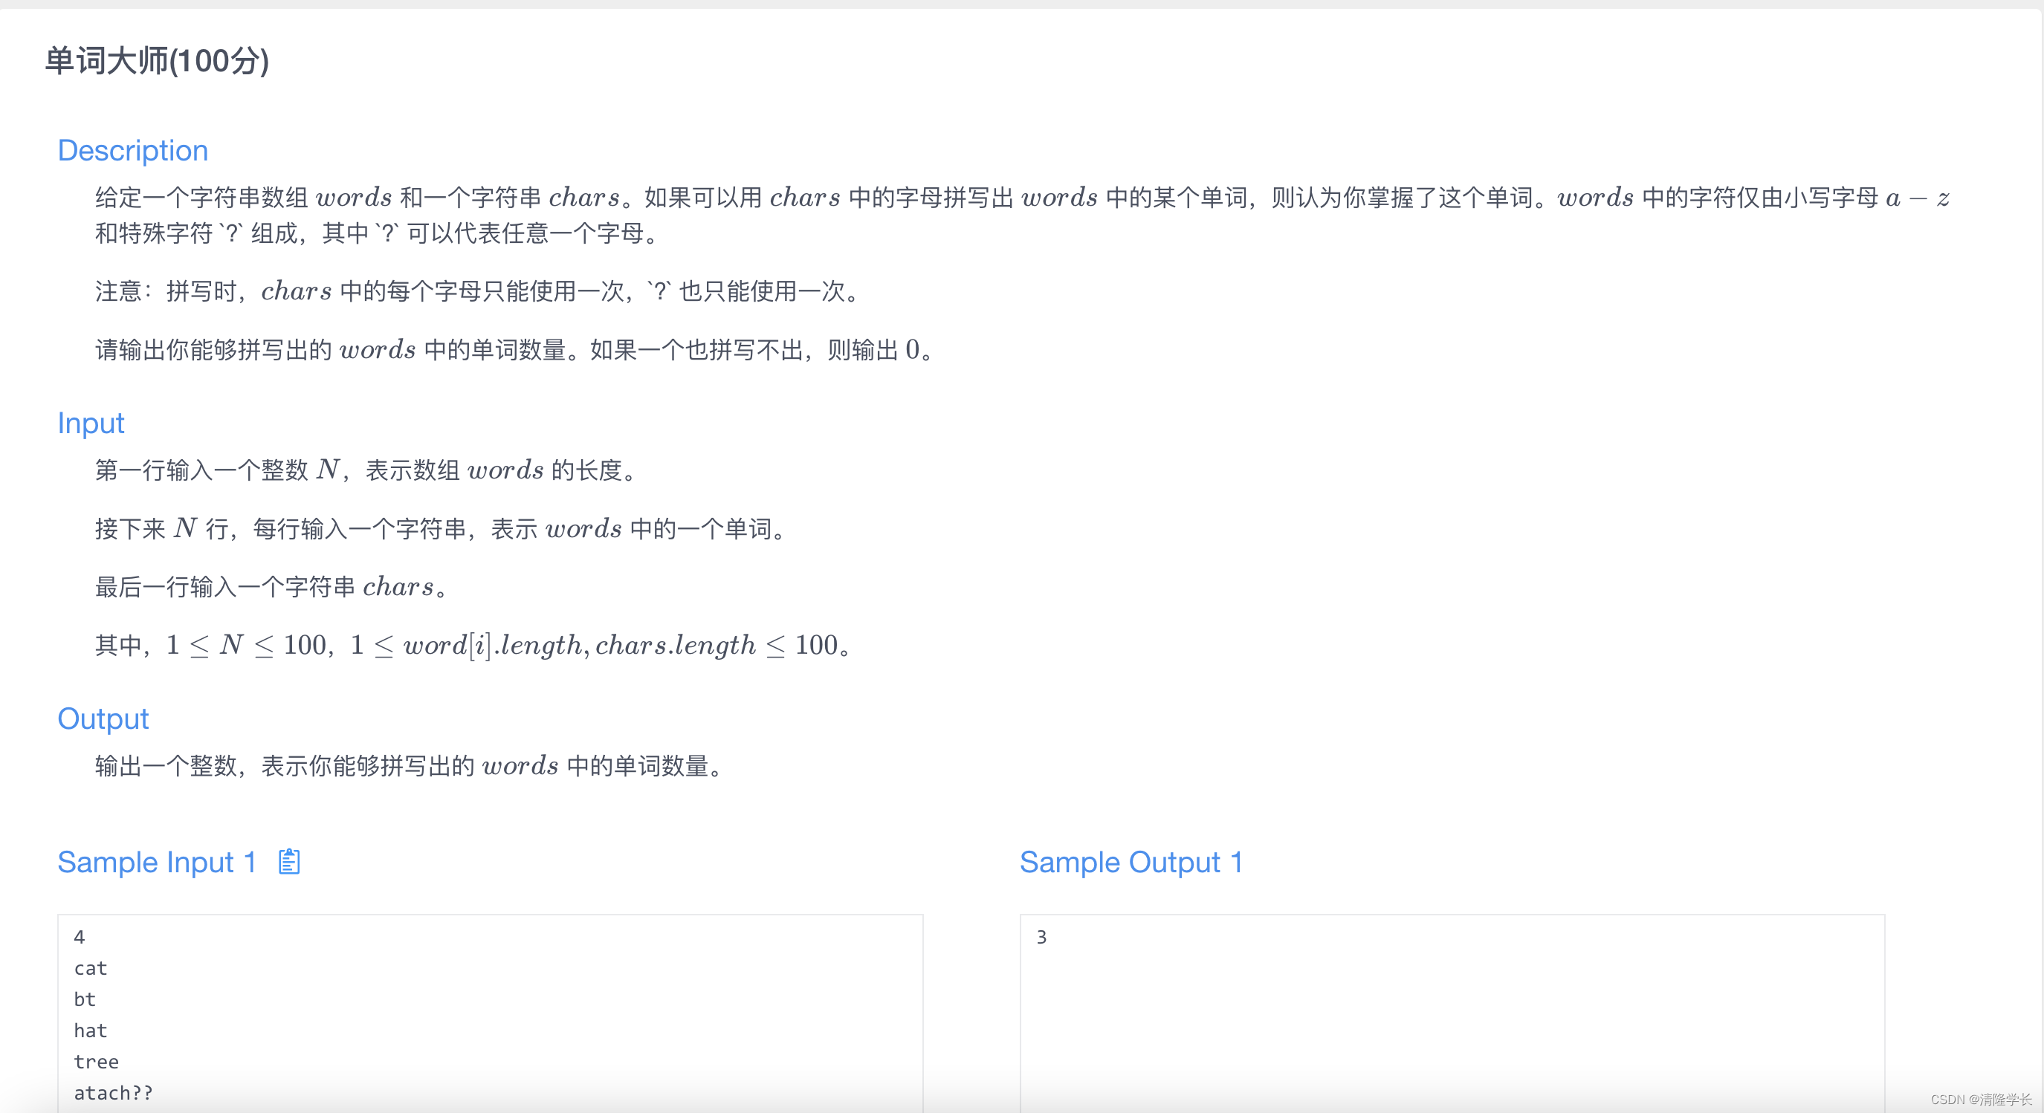The image size is (2044, 1113).
Task: Click the constraint line with word[i].length
Action: [473, 646]
